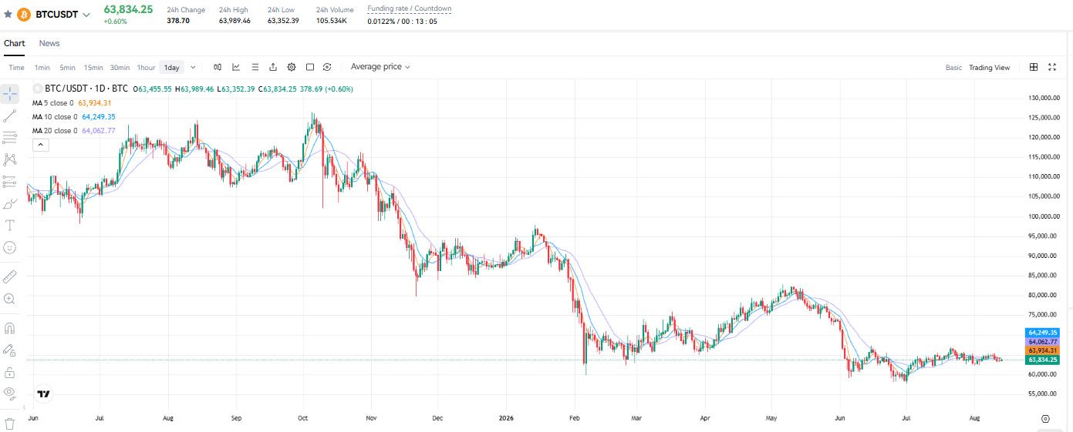Viewport: 1073px width, 432px height.
Task: Switch to the News tab
Action: (x=49, y=43)
